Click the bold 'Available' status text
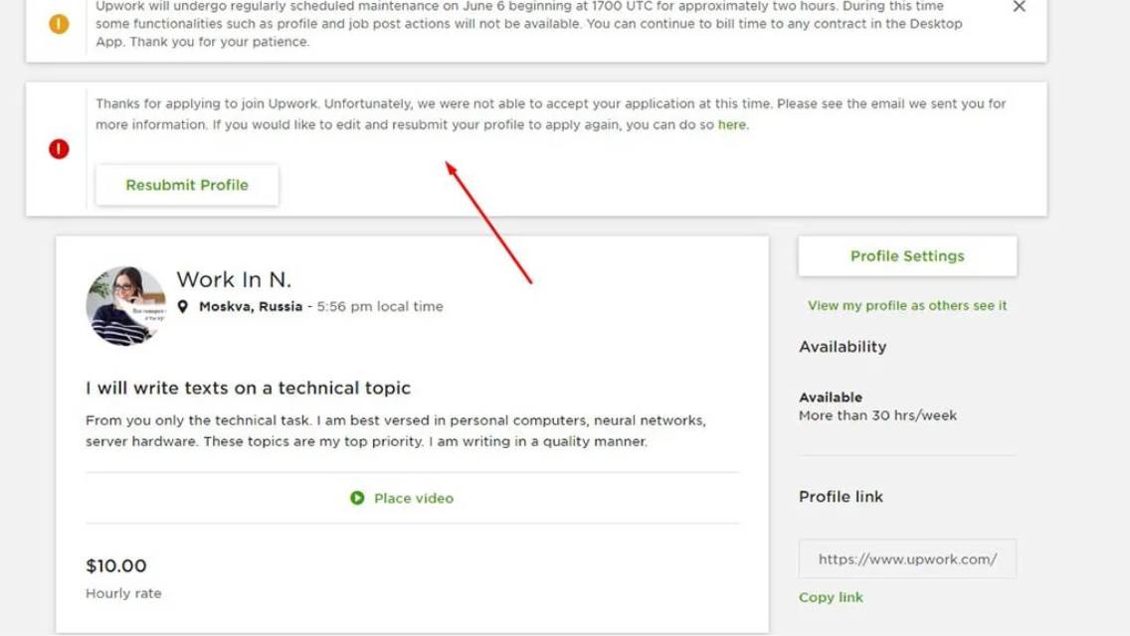Screen dimensions: 1130x636 click(x=831, y=397)
